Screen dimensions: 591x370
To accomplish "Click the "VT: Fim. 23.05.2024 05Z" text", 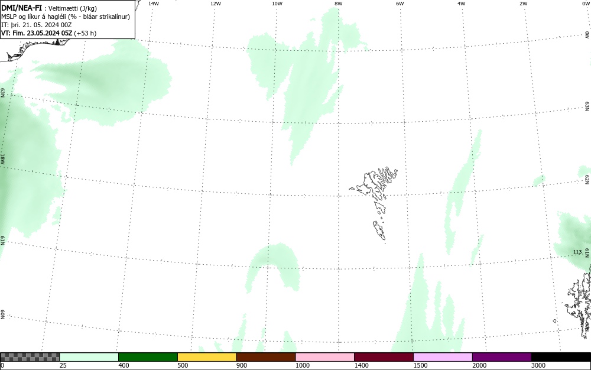I will (37, 33).
